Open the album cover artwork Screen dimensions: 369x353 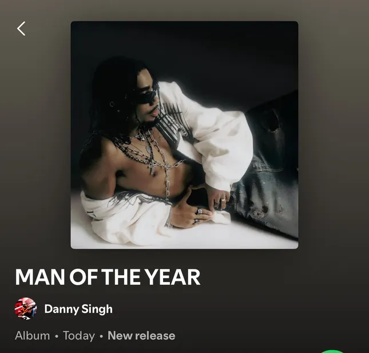184,135
